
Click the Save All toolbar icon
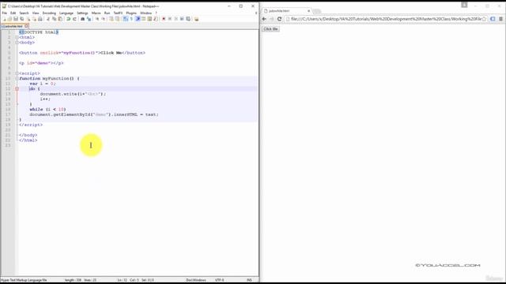pyautogui.click(x=21, y=19)
